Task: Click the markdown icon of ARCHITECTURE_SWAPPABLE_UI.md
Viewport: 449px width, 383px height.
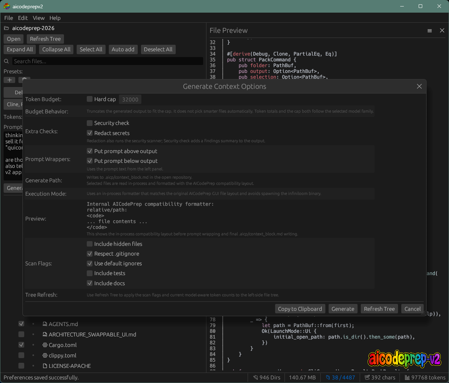Action: [45, 335]
